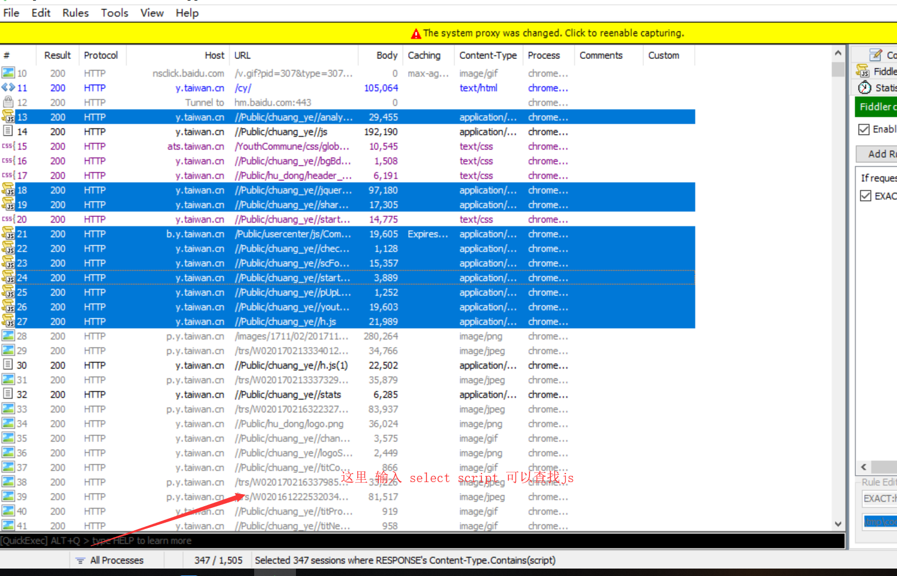Click the image icon of session 41

(8, 525)
